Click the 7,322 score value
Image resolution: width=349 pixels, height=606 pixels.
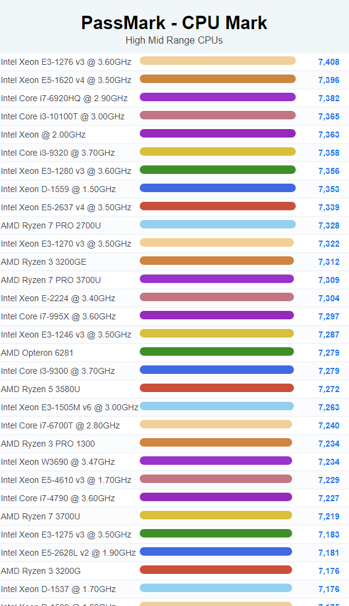[x=329, y=244]
